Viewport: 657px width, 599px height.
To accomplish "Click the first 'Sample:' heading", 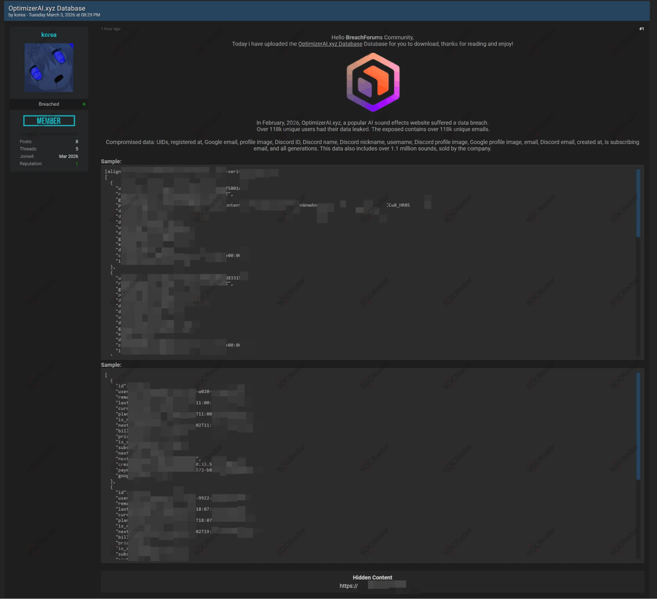I will click(x=111, y=161).
